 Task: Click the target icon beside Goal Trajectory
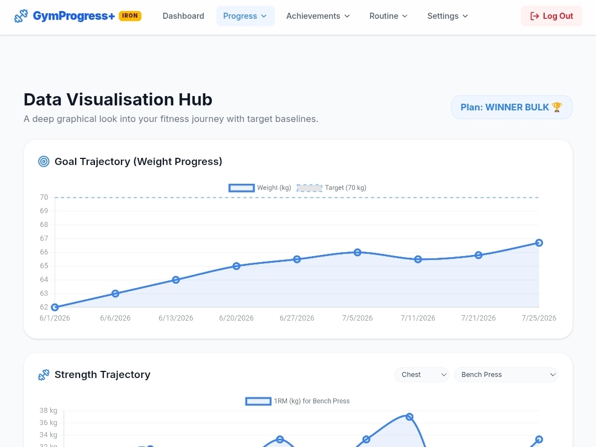(x=44, y=162)
